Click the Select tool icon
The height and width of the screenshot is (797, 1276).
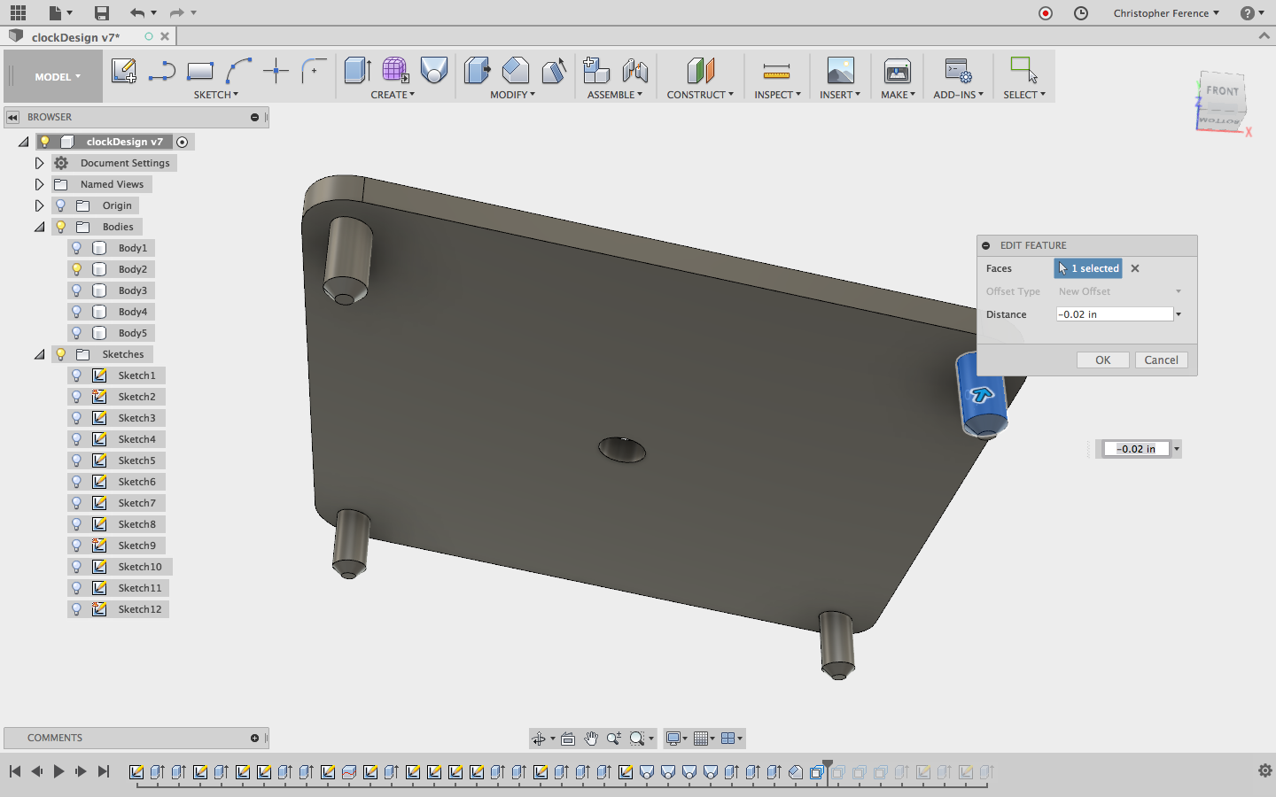1024,71
